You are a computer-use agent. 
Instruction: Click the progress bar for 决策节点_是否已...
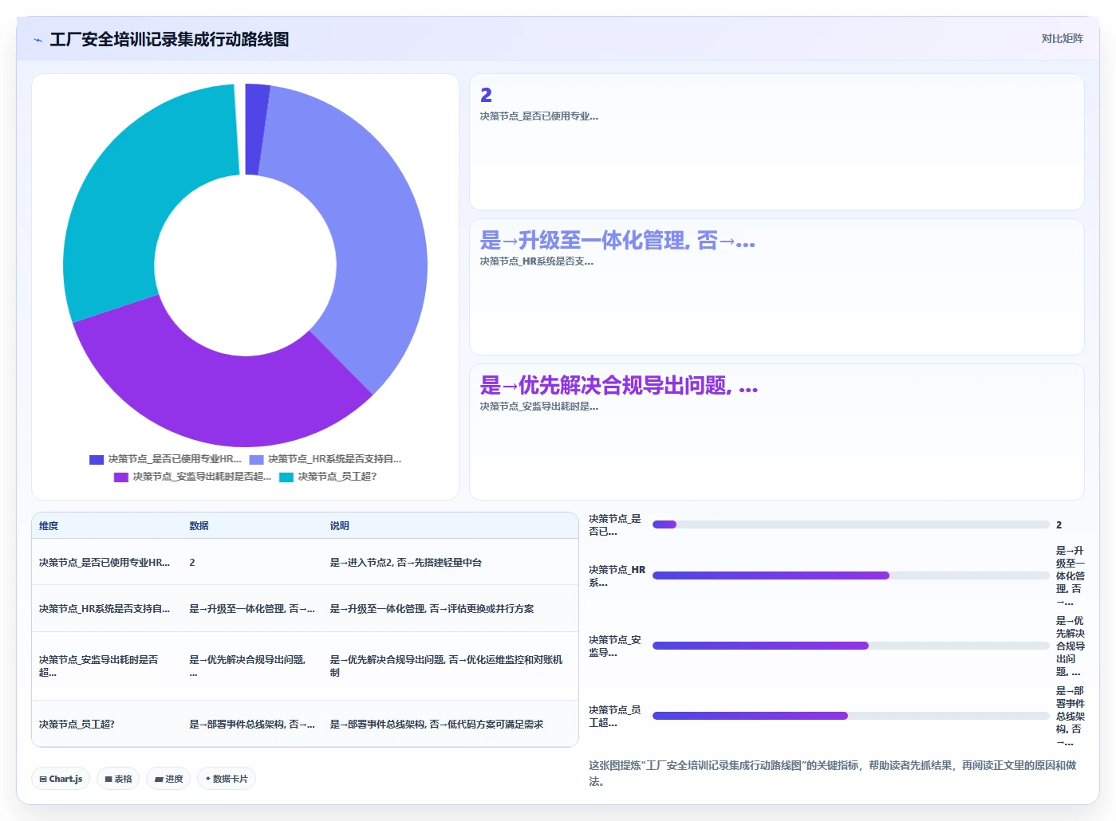tap(850, 524)
